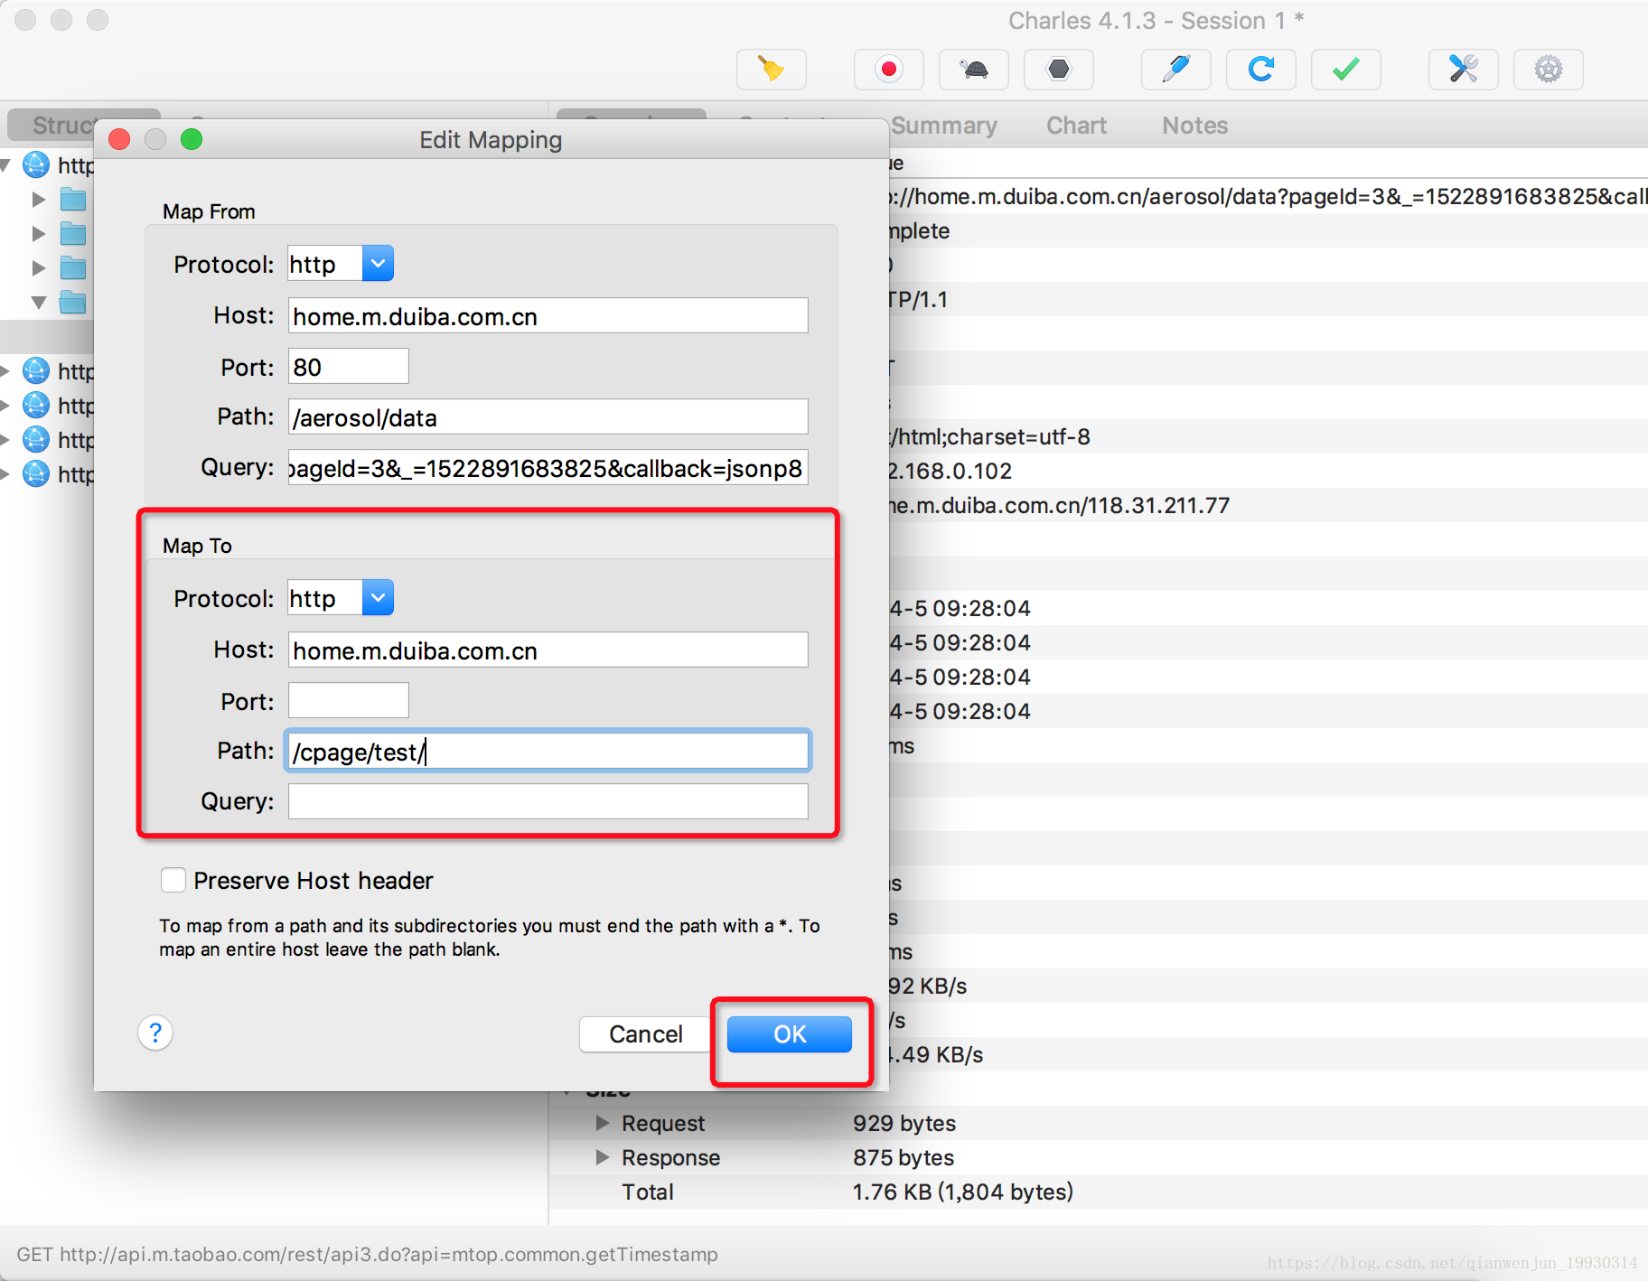Open help with the question mark icon
This screenshot has width=1648, height=1281.
[x=155, y=1033]
